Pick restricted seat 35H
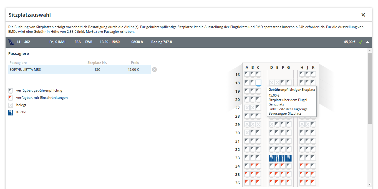 (x=302, y=174)
